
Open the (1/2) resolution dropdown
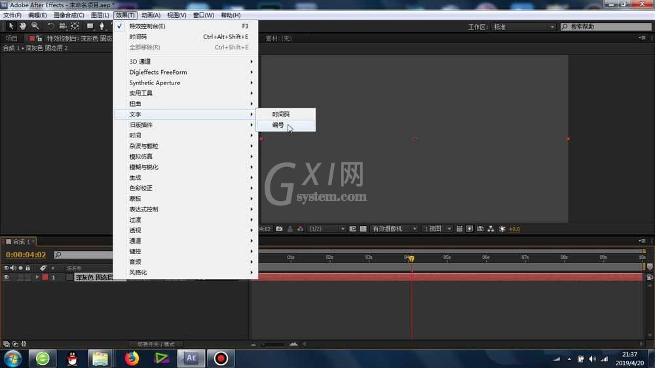pos(327,229)
